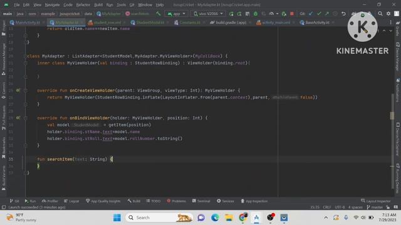The width and height of the screenshot is (401, 225).
Task: Click the Debug bug icon in toolbar
Action: 256,14
